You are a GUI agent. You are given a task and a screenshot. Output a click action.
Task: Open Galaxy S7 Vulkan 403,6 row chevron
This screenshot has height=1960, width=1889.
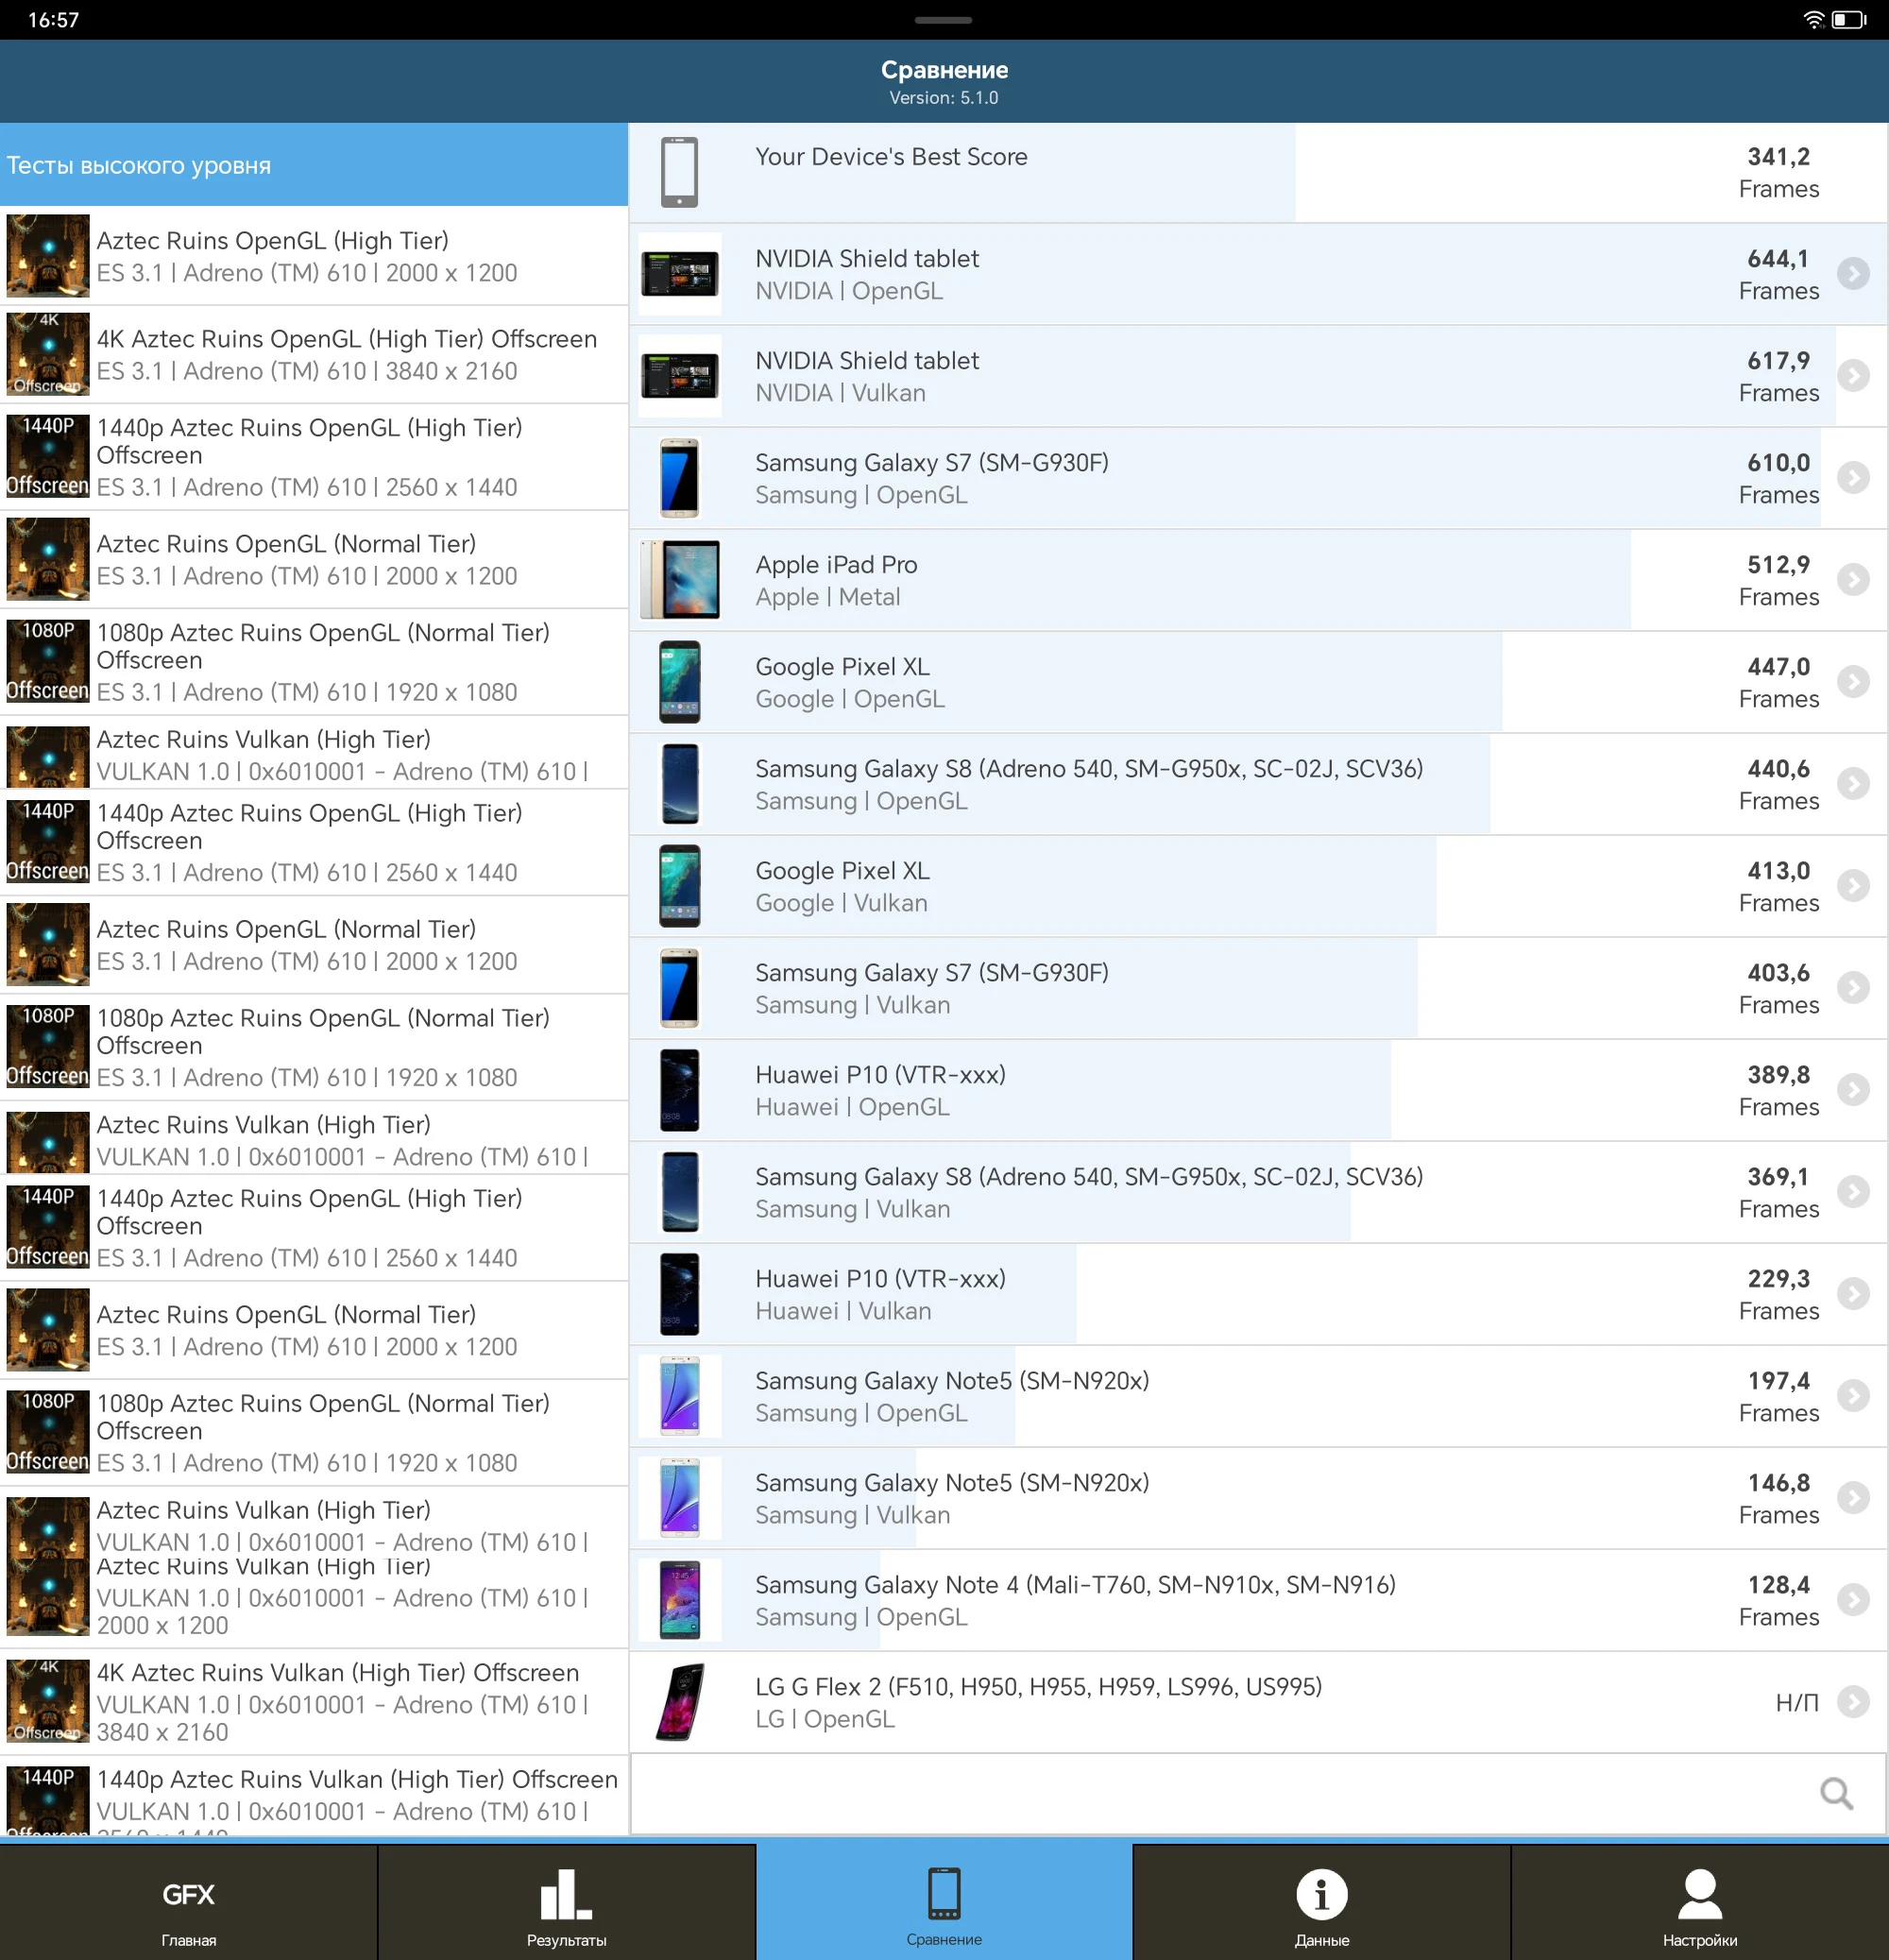click(1853, 988)
